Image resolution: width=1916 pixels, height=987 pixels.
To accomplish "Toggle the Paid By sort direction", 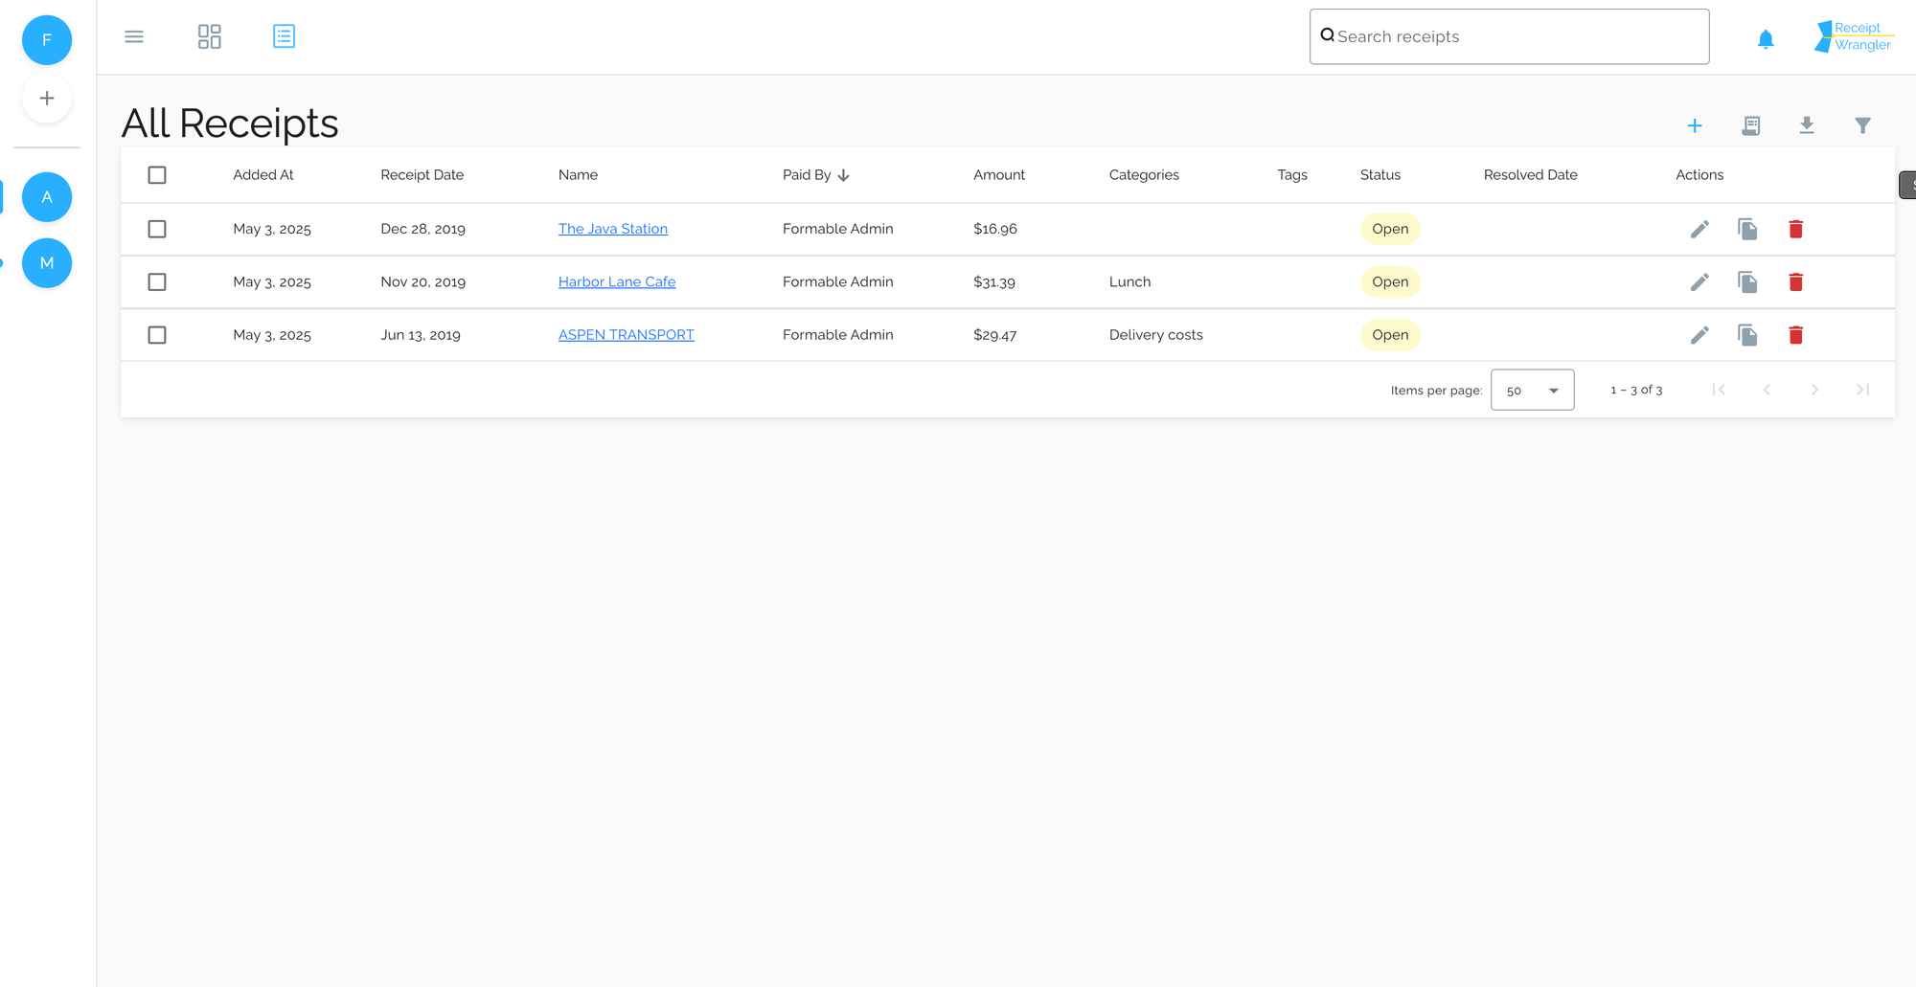I will point(815,174).
